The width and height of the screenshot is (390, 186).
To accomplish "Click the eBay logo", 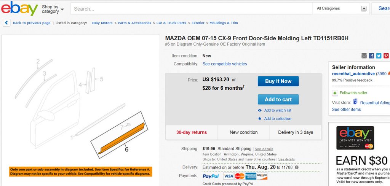I will point(20,8).
